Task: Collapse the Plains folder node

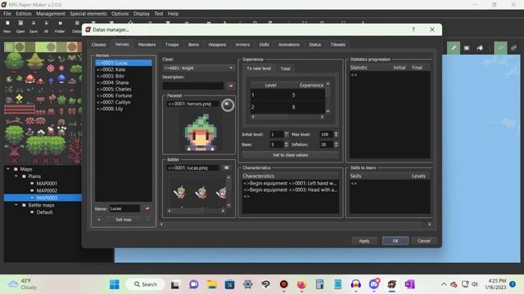Action: coord(16,176)
